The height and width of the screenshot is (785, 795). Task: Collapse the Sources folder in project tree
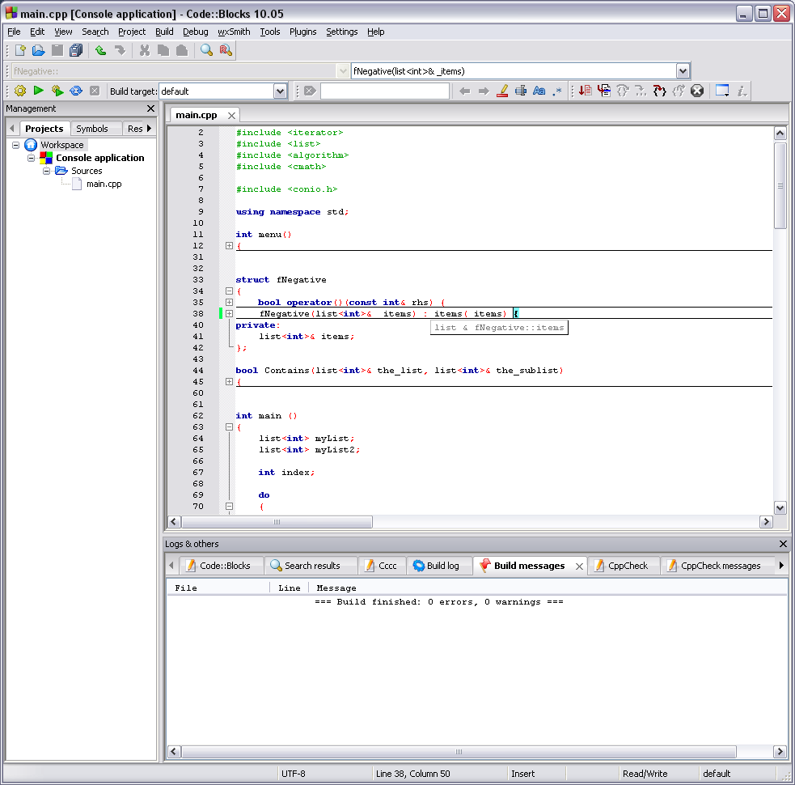(47, 171)
